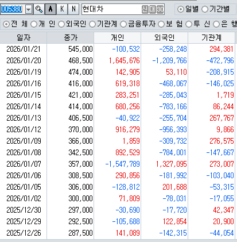
Task: Click individual value 892,529
Action: [127, 153]
